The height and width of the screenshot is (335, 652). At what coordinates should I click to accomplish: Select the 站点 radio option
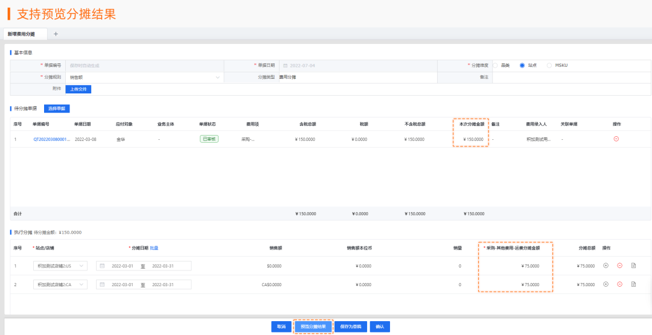pos(522,65)
